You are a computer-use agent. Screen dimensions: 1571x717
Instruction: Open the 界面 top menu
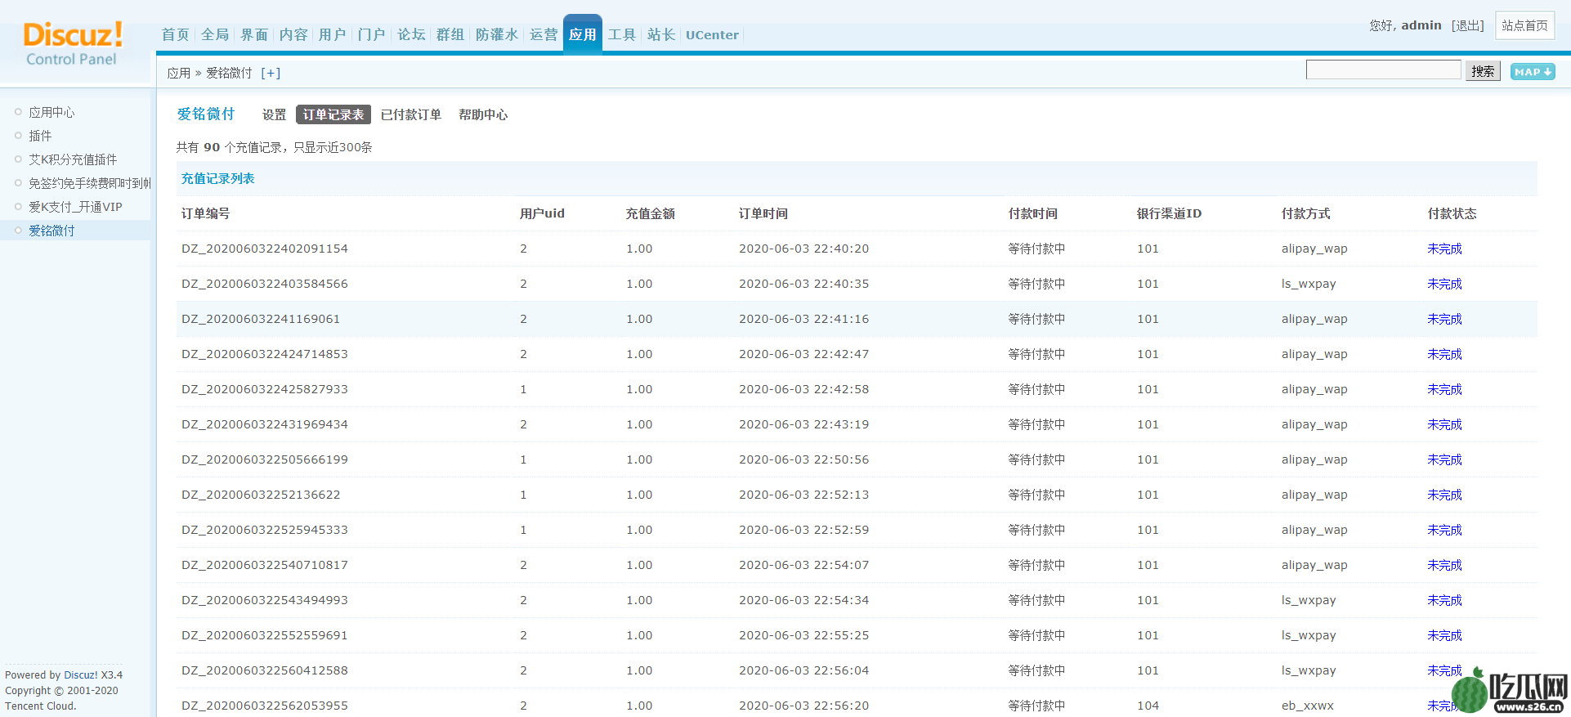[x=254, y=34]
